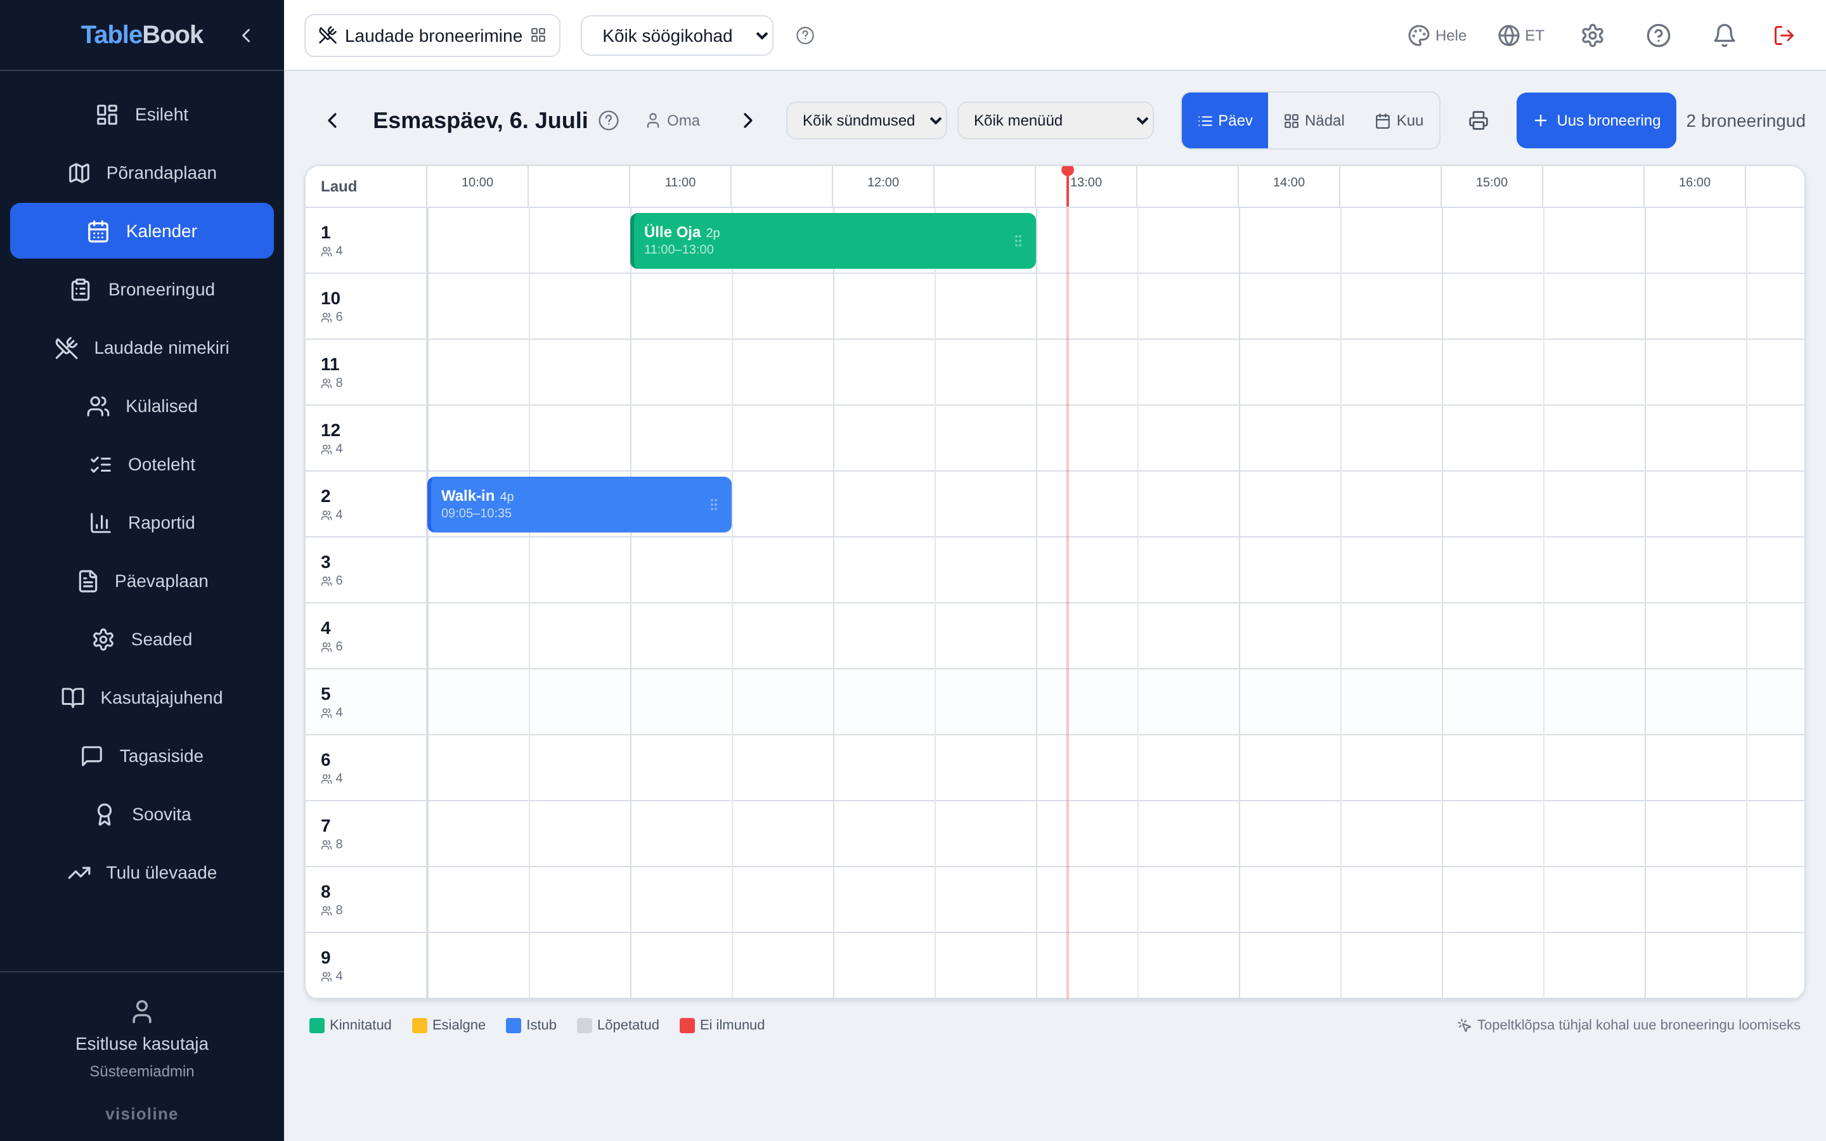The width and height of the screenshot is (1826, 1141).
Task: Switch language via ET toggle
Action: [1521, 35]
